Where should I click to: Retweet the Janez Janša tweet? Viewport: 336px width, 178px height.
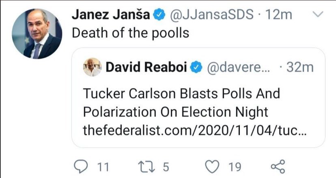click(x=146, y=167)
